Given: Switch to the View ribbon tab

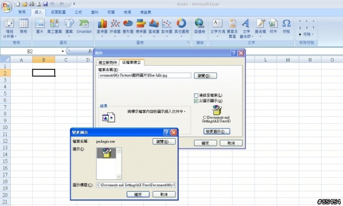Looking at the screenshot, I should click(127, 12).
